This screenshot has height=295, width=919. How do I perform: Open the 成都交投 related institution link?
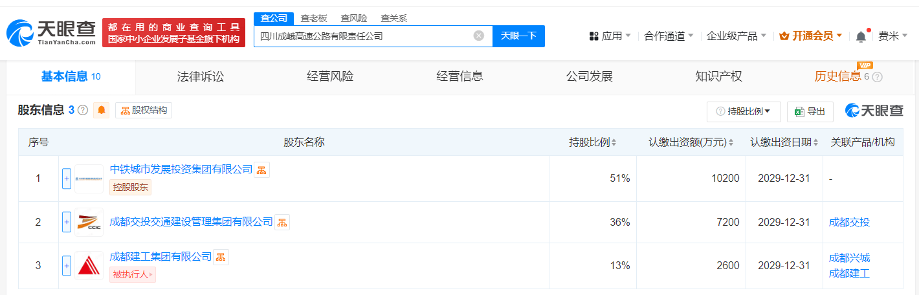849,223
